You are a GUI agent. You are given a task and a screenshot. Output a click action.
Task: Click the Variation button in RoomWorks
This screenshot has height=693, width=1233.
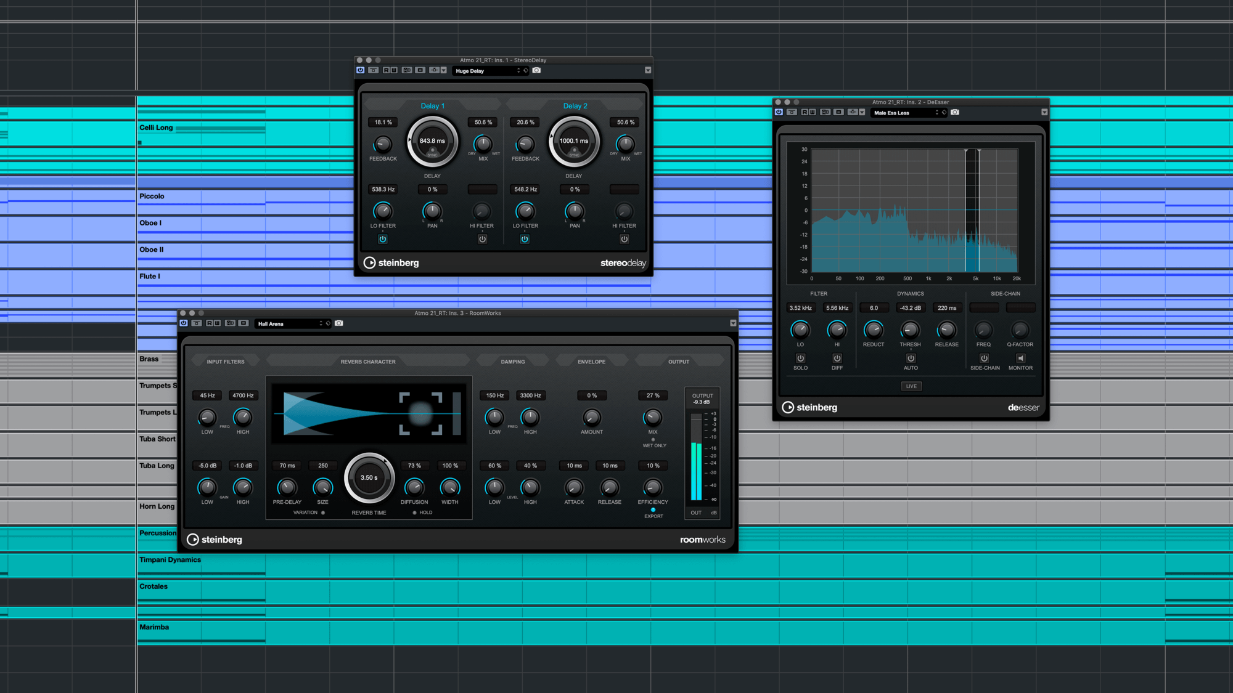coord(323,513)
